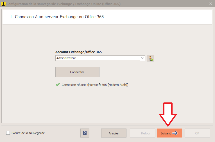Viewport: 215px width, 142px height.
Task: Expand the account dropdown arrow
Action: coord(142,58)
